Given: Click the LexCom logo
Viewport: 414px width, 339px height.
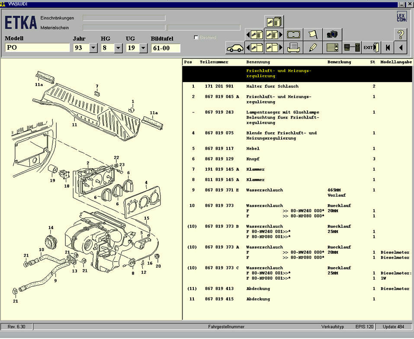Looking at the screenshot, I should (401, 17).
